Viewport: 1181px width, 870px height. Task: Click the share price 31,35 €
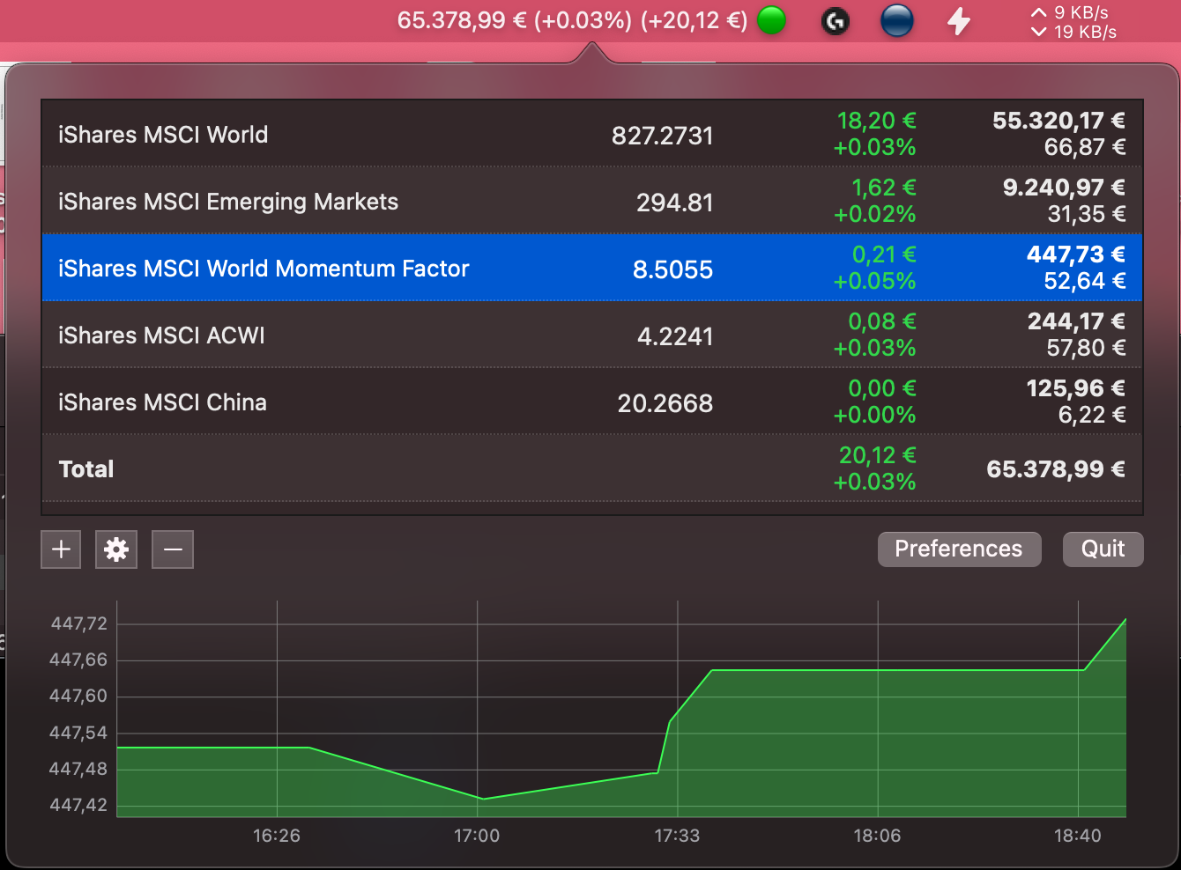click(x=1087, y=214)
